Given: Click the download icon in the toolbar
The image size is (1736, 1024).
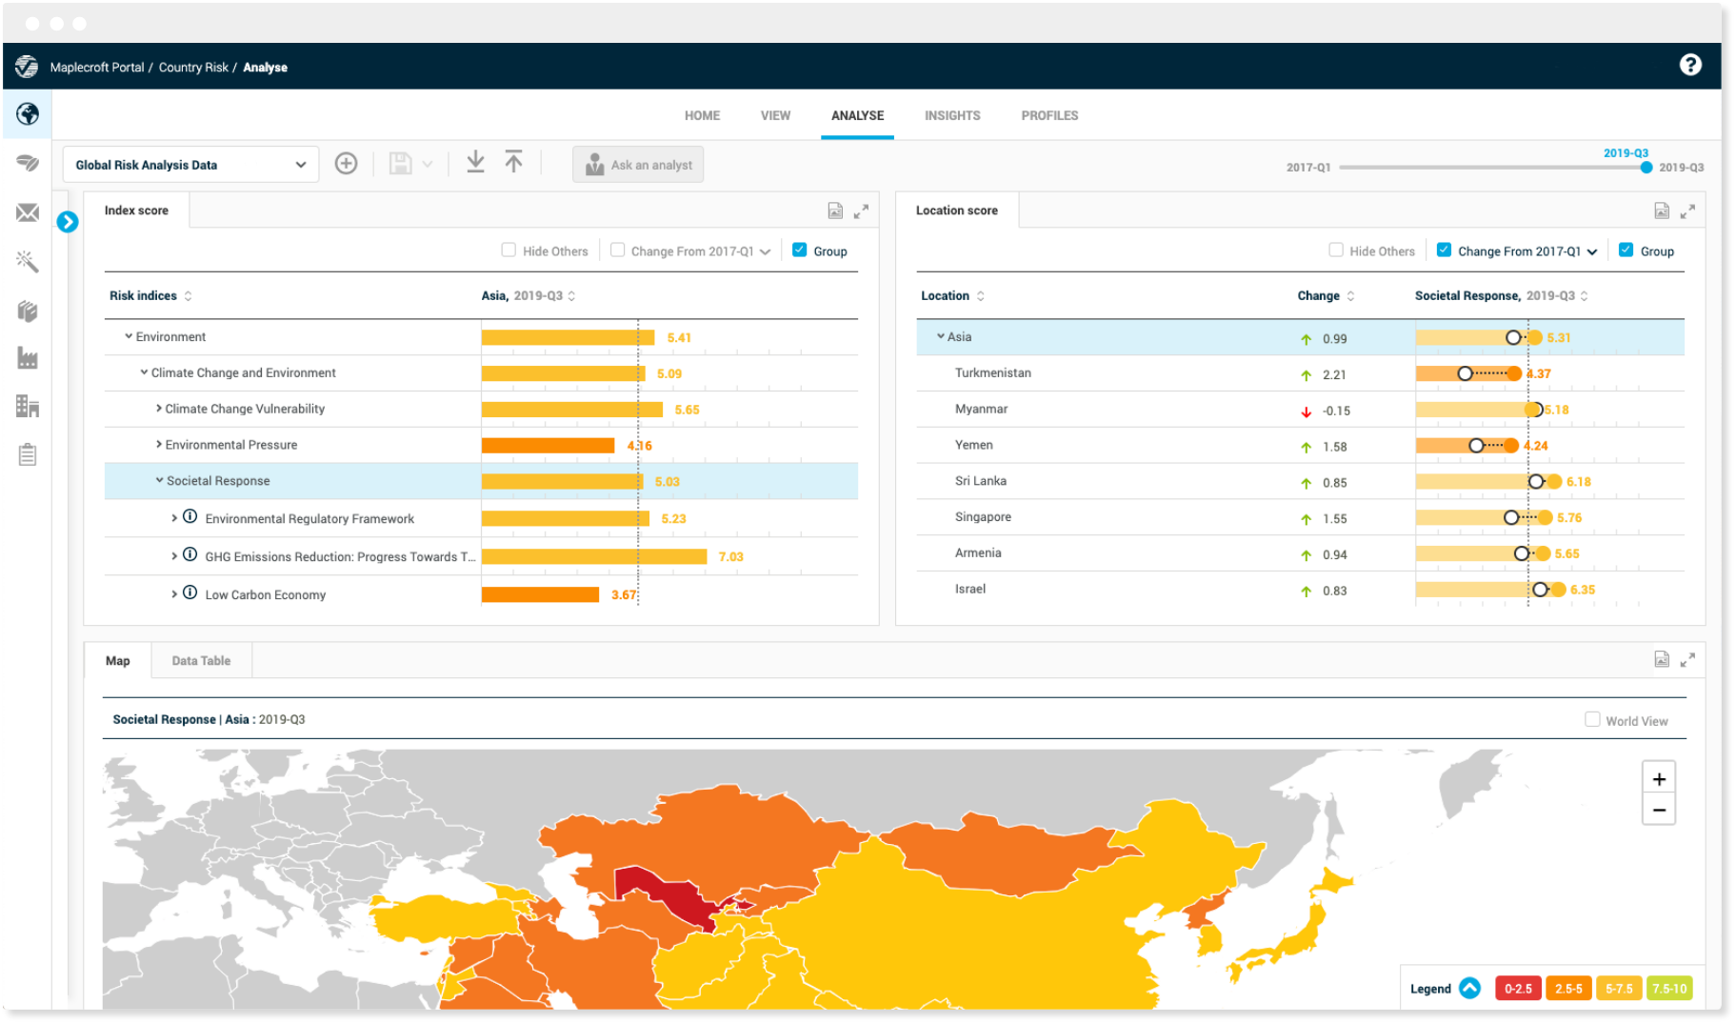Looking at the screenshot, I should (475, 163).
